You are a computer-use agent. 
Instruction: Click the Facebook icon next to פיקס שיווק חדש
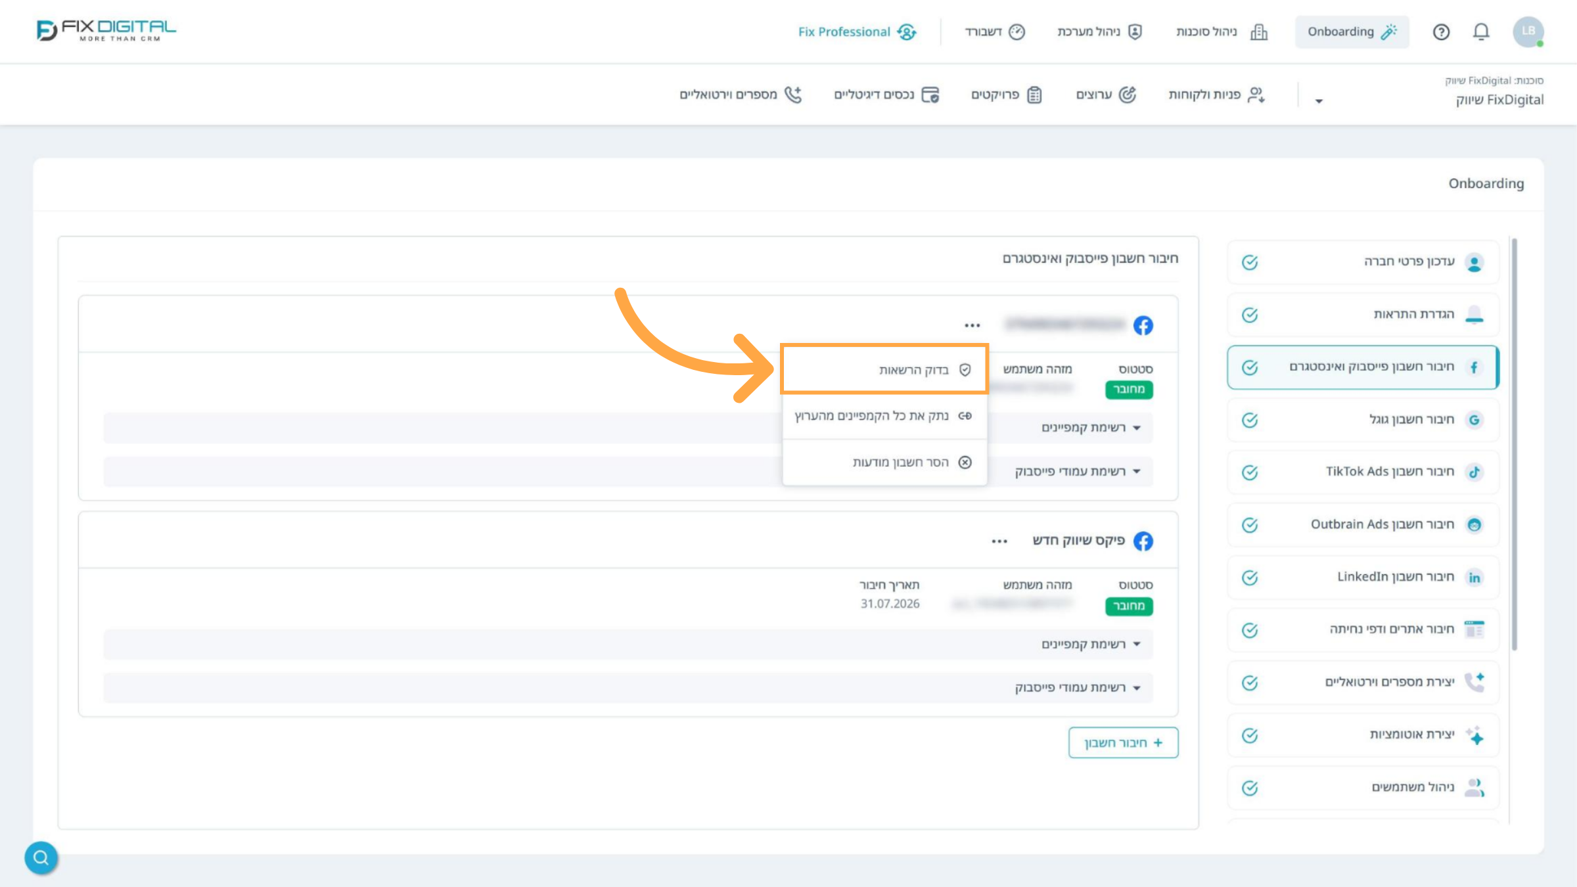click(x=1143, y=541)
